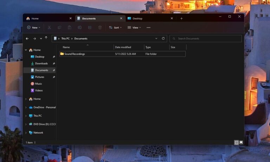The height and width of the screenshot is (162, 270).
Task: Go back with the left arrow
Action: pyautogui.click(x=27, y=39)
